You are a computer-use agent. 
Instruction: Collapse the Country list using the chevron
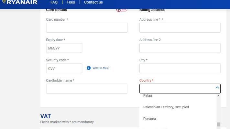[217, 88]
